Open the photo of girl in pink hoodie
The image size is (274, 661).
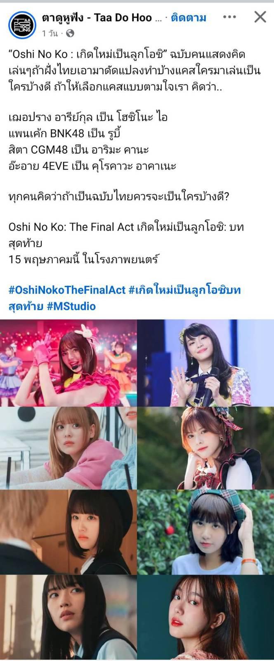[68, 448]
